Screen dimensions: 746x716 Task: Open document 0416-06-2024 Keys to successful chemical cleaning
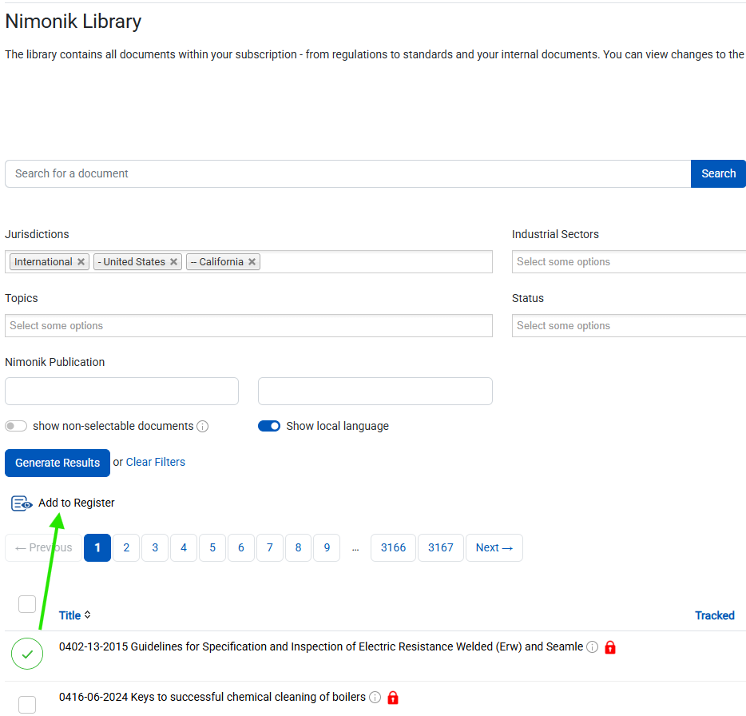coord(212,698)
